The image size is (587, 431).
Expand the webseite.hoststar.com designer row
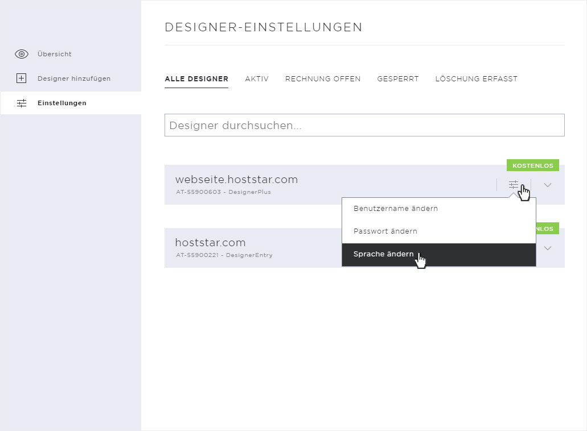pyautogui.click(x=548, y=185)
